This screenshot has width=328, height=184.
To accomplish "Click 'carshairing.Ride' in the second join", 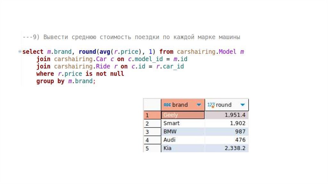I will coord(82,66).
